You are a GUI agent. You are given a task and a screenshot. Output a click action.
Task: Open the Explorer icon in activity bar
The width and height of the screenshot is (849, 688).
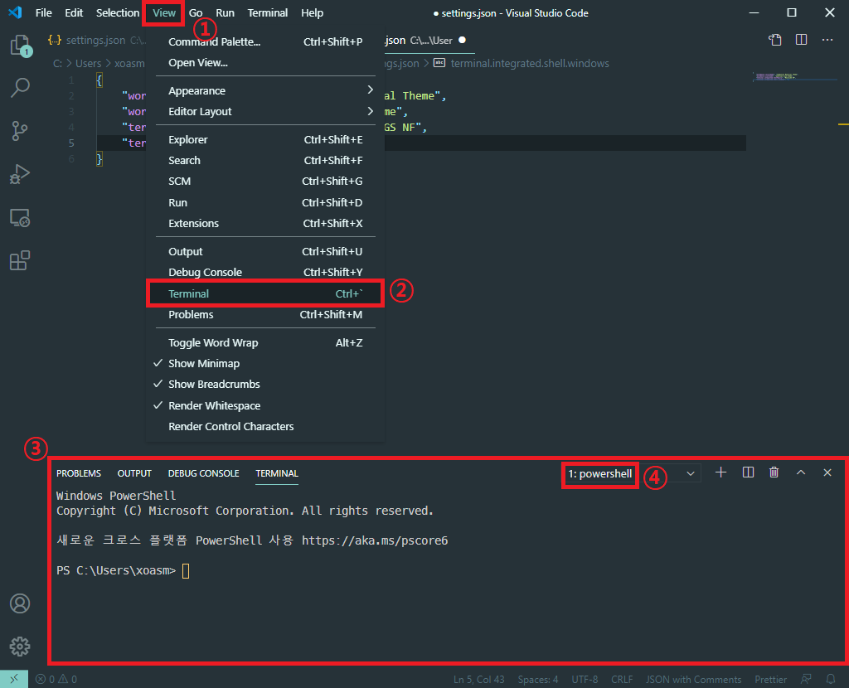point(20,45)
